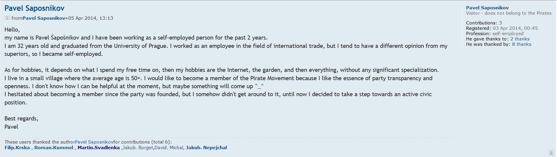Open Roman.Kummel's user profile
Image resolution: width=557 pixels, height=157 pixels.
[54, 148]
